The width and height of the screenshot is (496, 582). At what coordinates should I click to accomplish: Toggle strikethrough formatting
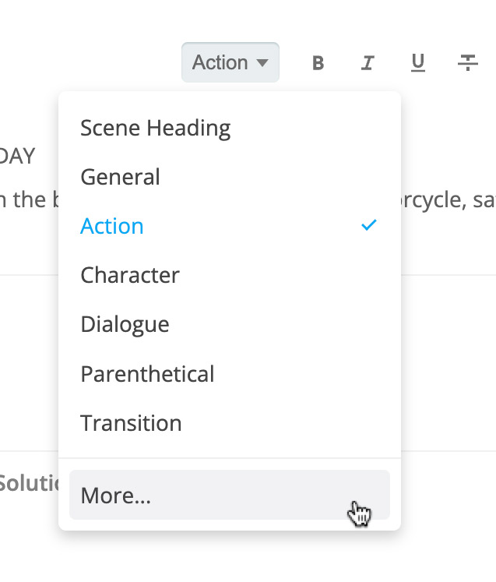point(468,63)
